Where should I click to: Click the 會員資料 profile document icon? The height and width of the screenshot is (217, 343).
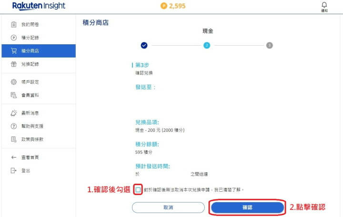click(x=13, y=95)
